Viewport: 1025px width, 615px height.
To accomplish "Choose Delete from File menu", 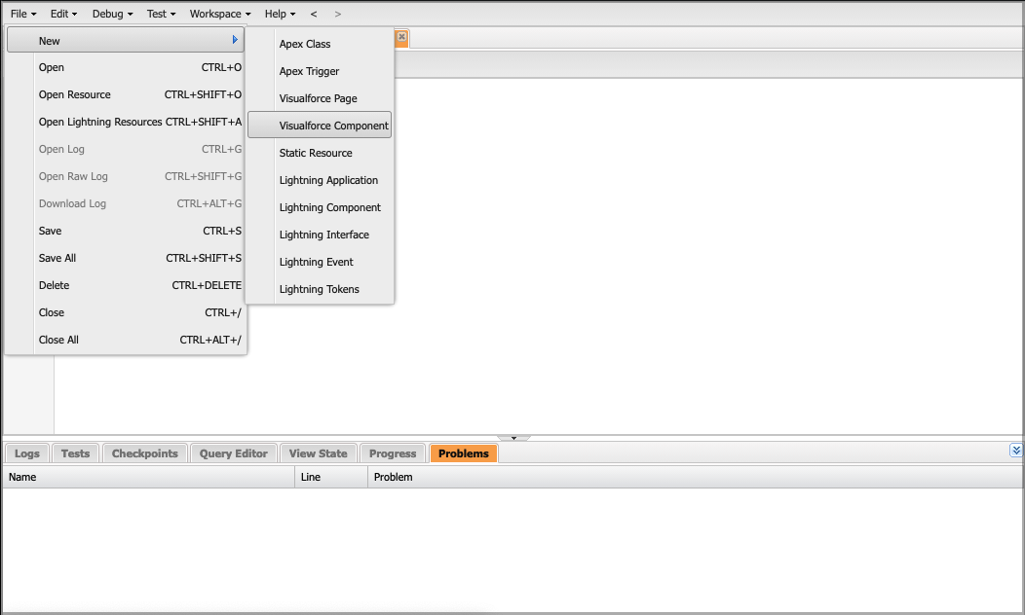I will coord(126,285).
